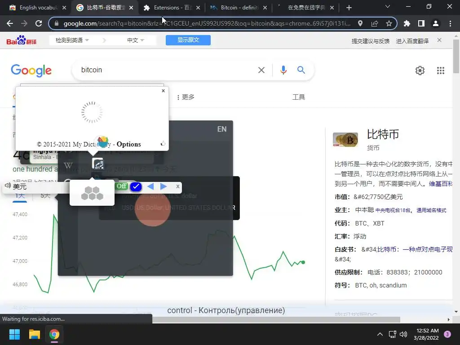Viewport: 460px width, 345px height.
Task: Open File Explorer from taskbar
Action: coord(34,334)
